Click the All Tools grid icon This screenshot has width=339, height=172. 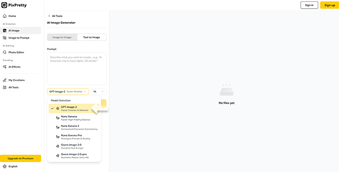coord(5,87)
